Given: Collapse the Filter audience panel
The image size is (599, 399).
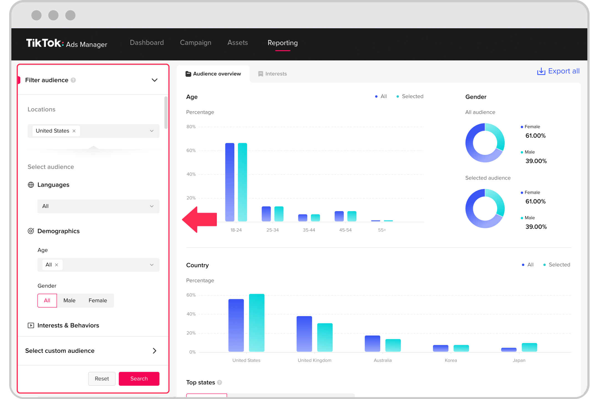Looking at the screenshot, I should tap(154, 80).
